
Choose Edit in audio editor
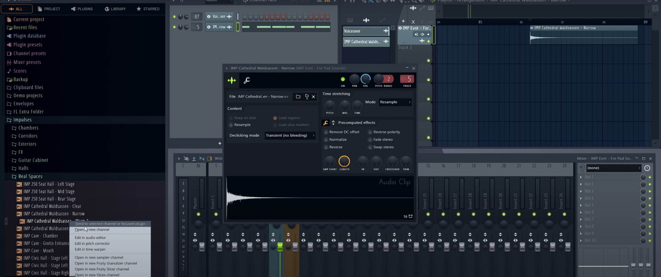90,238
